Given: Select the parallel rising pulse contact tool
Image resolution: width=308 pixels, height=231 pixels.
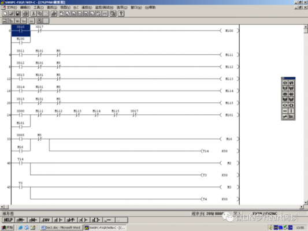Looking at the screenshot, I should point(285,100).
